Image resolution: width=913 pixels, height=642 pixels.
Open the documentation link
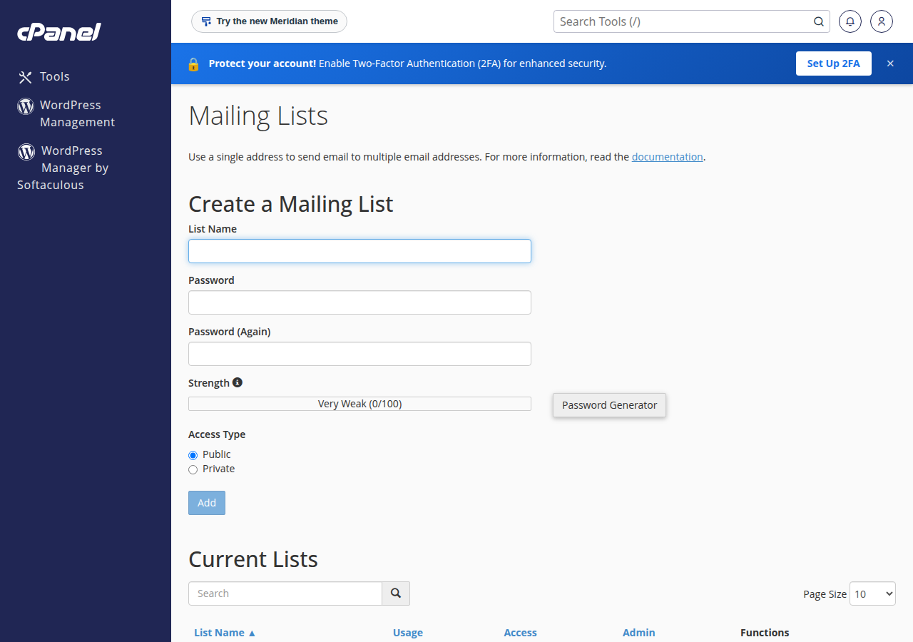pyautogui.click(x=668, y=157)
